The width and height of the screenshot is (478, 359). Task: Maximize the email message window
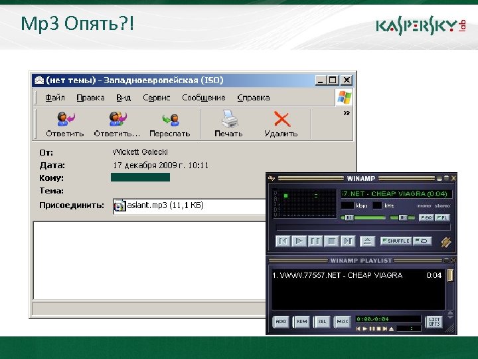[333, 80]
